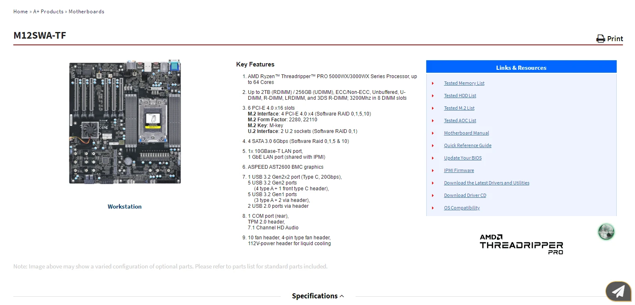Open the Motherboard Manual link

click(467, 133)
